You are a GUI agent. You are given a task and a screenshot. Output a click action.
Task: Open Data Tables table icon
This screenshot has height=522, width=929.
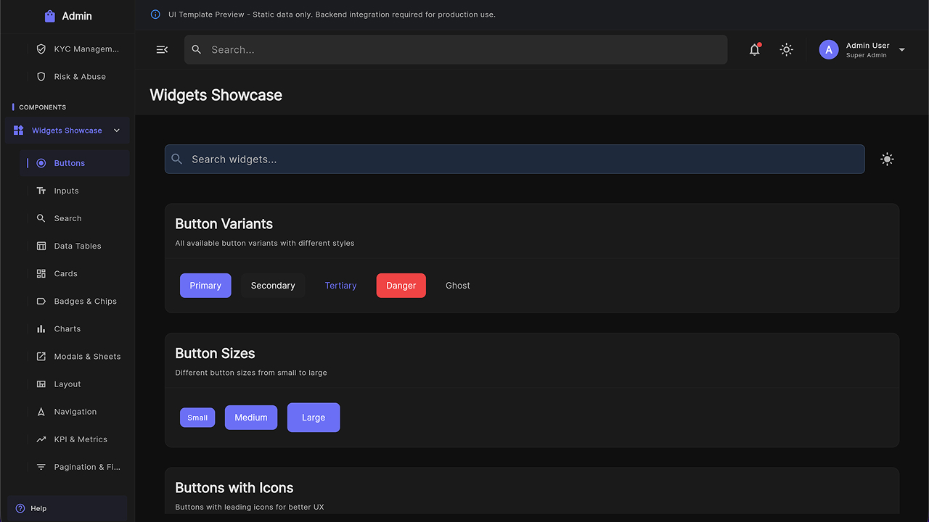(41, 246)
